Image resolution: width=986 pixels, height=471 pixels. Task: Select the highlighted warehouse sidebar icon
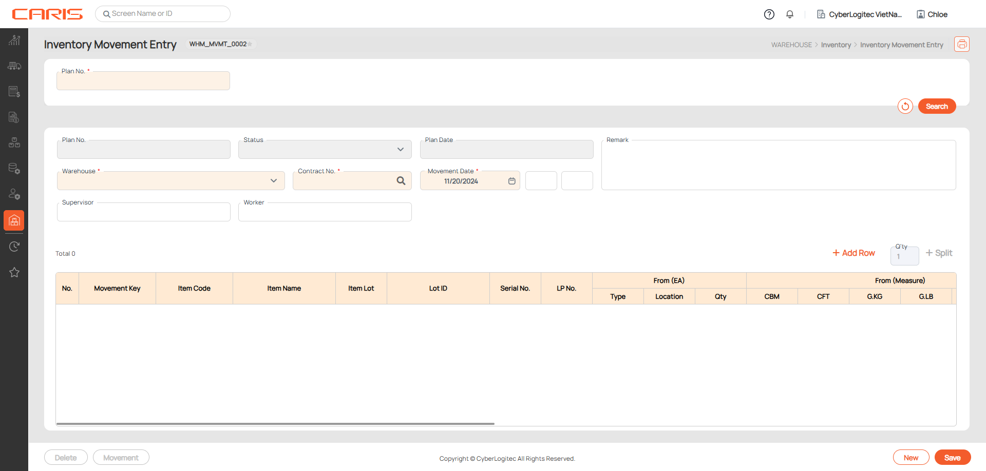pos(14,220)
